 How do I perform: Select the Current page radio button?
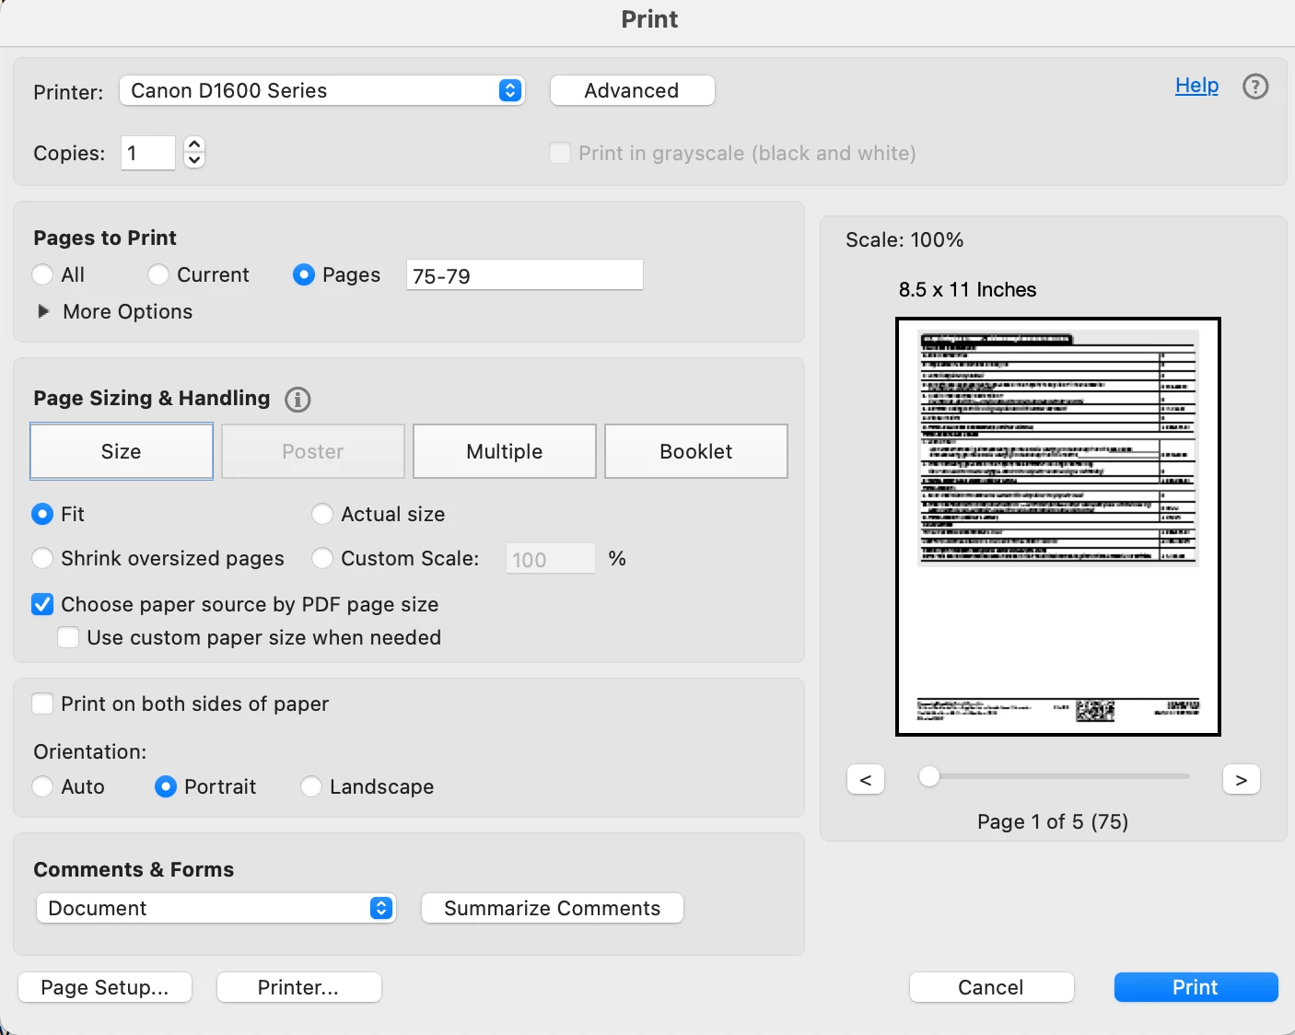click(158, 274)
